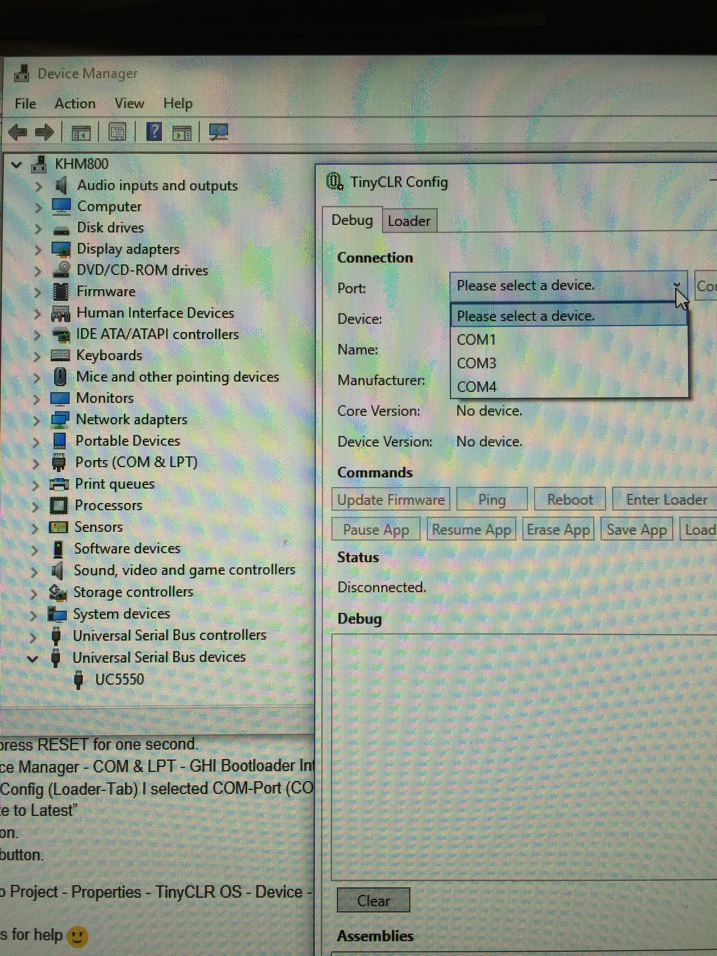Select the IDE ATA/ATAPI controllers item
The image size is (717, 956).
157,334
